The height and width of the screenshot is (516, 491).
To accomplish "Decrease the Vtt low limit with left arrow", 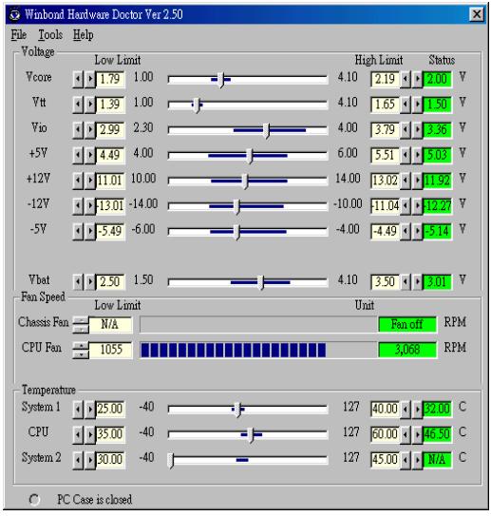I will pos(78,105).
